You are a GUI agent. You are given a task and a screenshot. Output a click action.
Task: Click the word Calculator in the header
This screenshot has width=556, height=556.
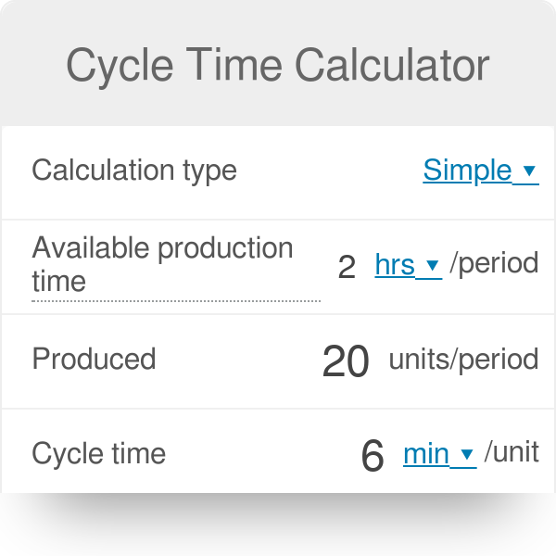pyautogui.click(x=392, y=65)
